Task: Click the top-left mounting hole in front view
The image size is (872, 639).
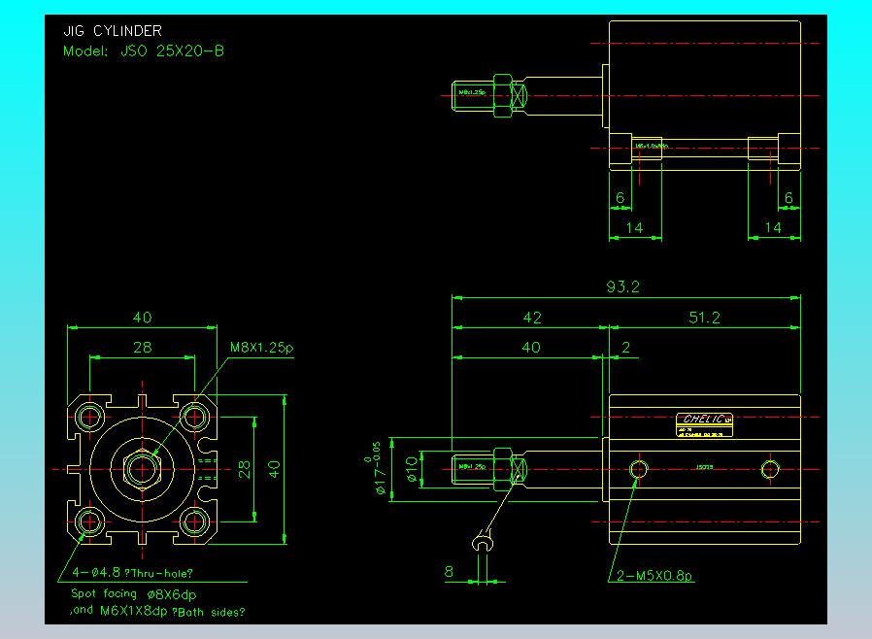Action: 91,418
